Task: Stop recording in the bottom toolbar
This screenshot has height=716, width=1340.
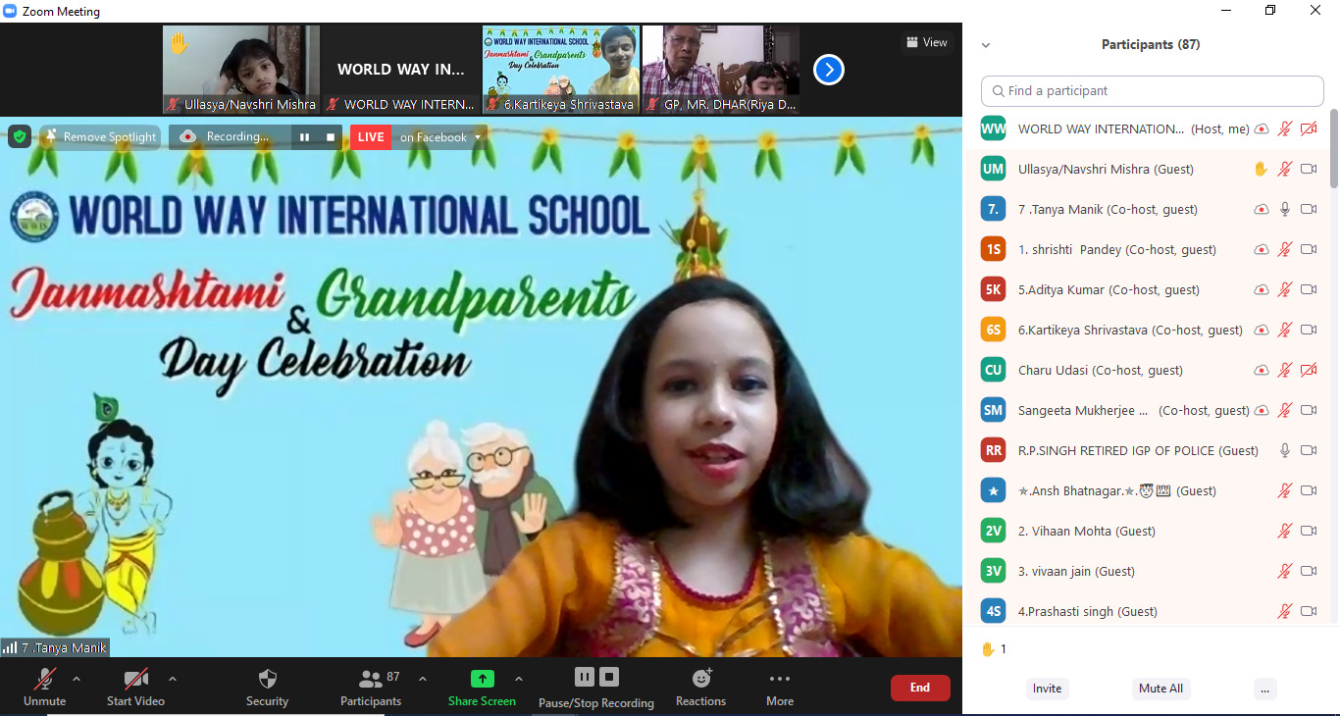Action: tap(609, 677)
